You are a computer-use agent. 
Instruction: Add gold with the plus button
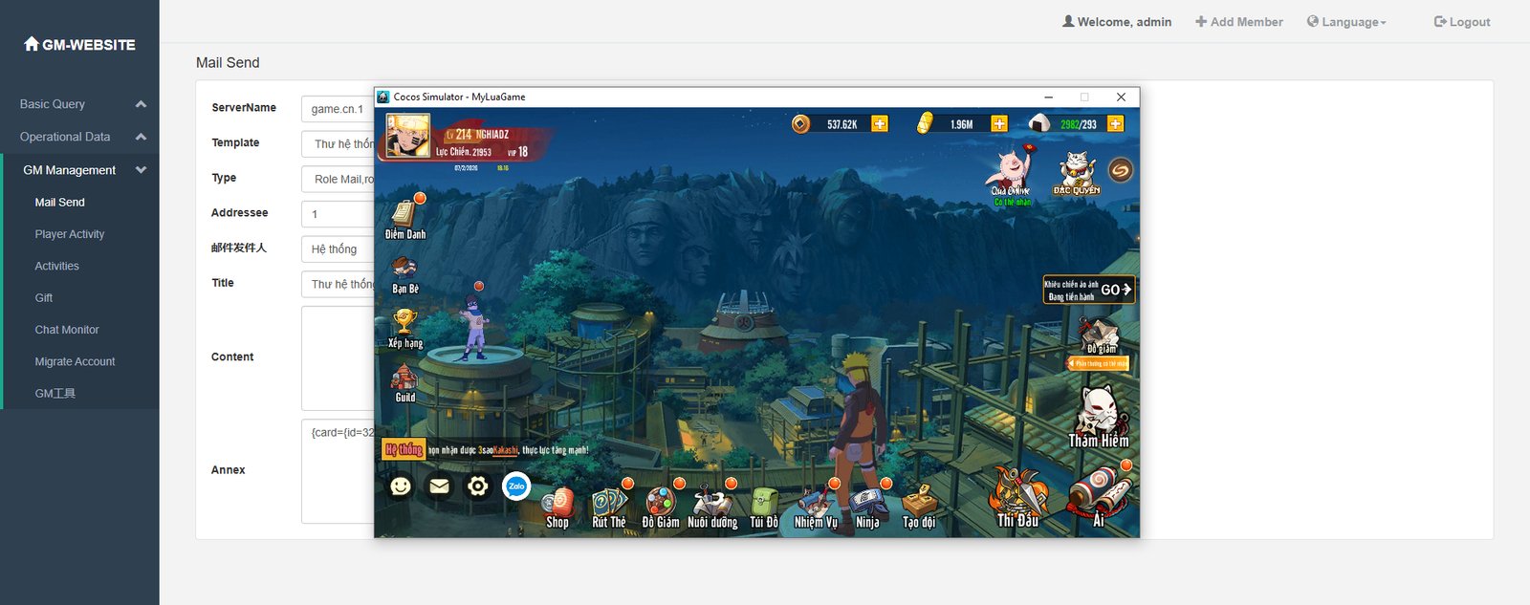coord(999,124)
